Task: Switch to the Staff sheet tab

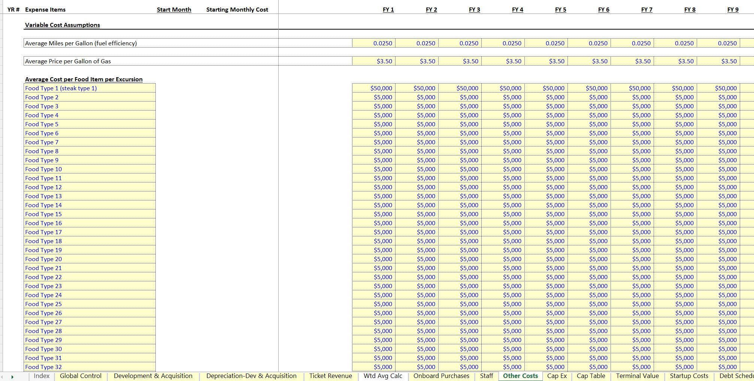Action: click(486, 376)
